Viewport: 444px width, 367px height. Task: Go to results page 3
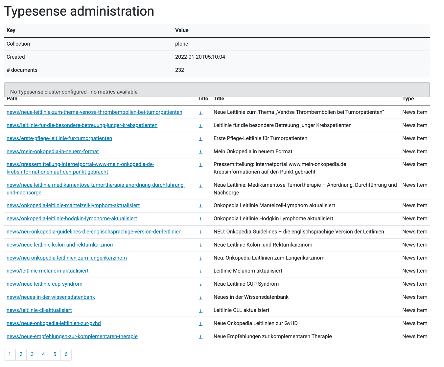pos(32,354)
